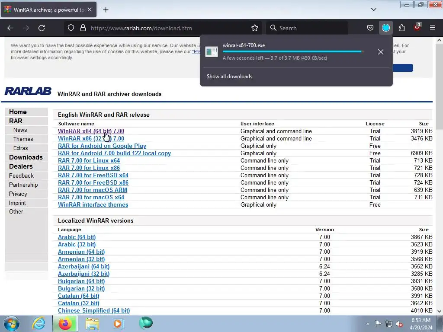This screenshot has height=332, width=443.
Task: Click the muted volume tray icon
Action: (x=399, y=324)
